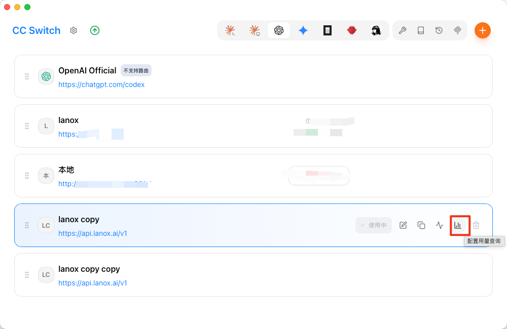Run the speed test pulse icon
This screenshot has height=329, width=507.
[440, 225]
